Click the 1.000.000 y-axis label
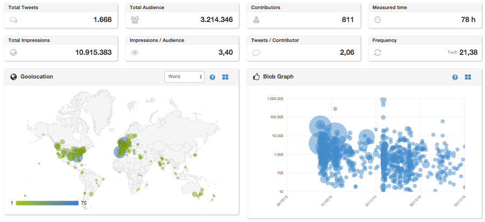This screenshot has width=485, height=222. tap(275, 99)
